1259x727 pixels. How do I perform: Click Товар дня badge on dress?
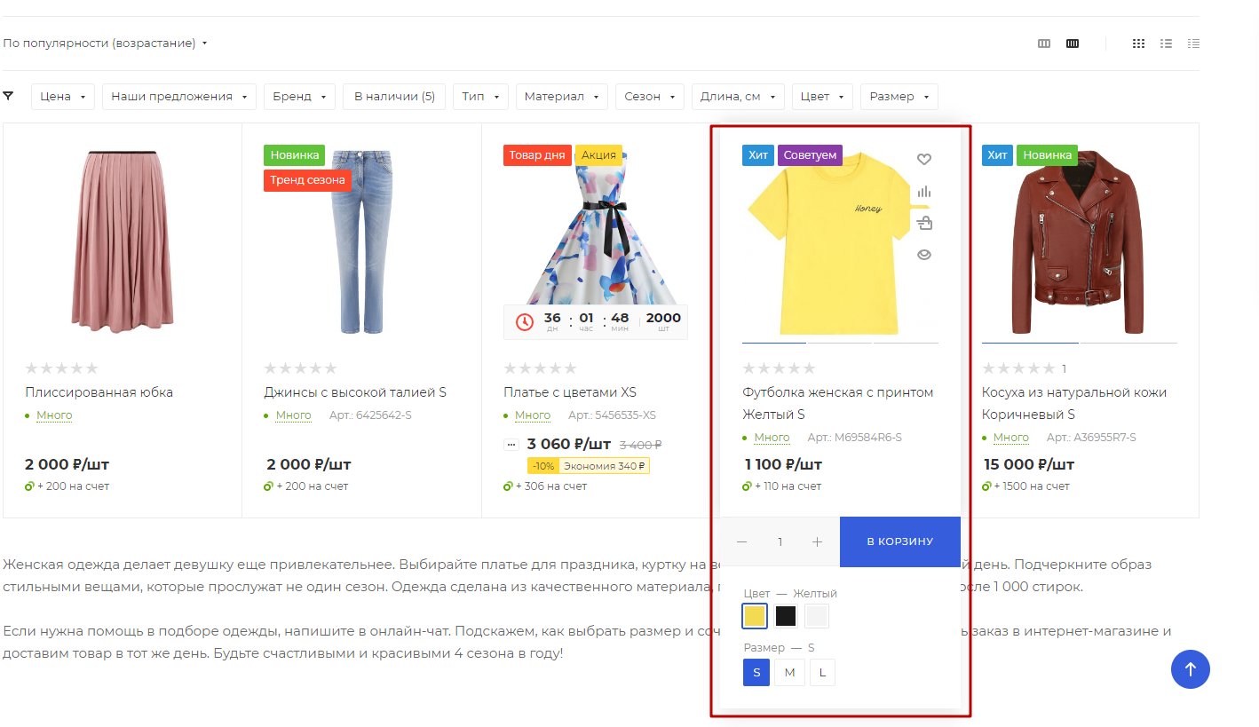[x=537, y=155]
